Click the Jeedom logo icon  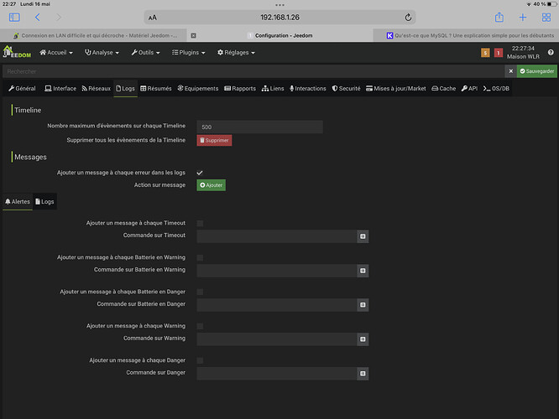click(18, 53)
